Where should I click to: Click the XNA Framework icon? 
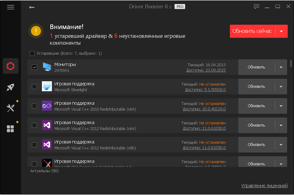47,162
